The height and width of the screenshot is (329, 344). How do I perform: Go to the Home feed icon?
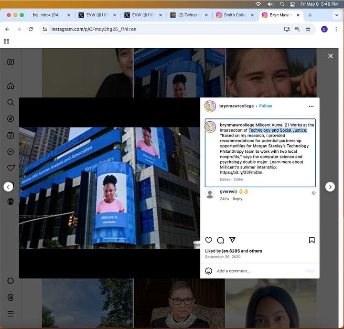pyautogui.click(x=11, y=85)
